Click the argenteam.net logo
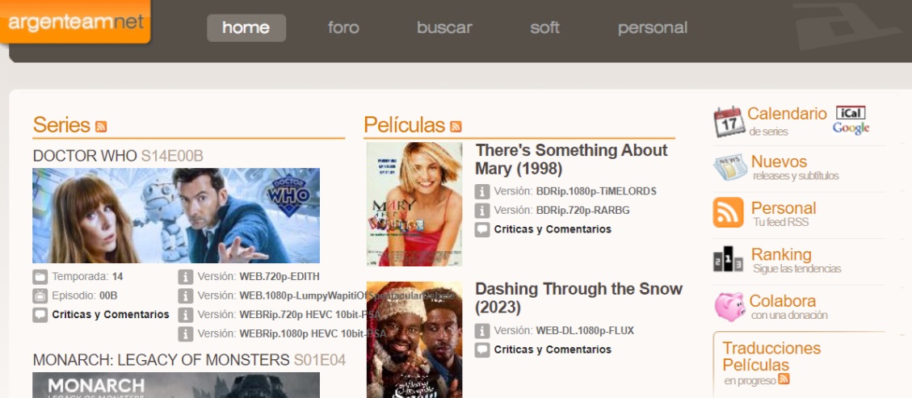 (x=75, y=22)
